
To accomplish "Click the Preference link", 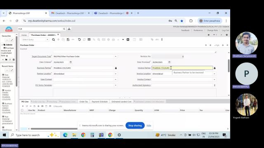I will click(198, 30).
